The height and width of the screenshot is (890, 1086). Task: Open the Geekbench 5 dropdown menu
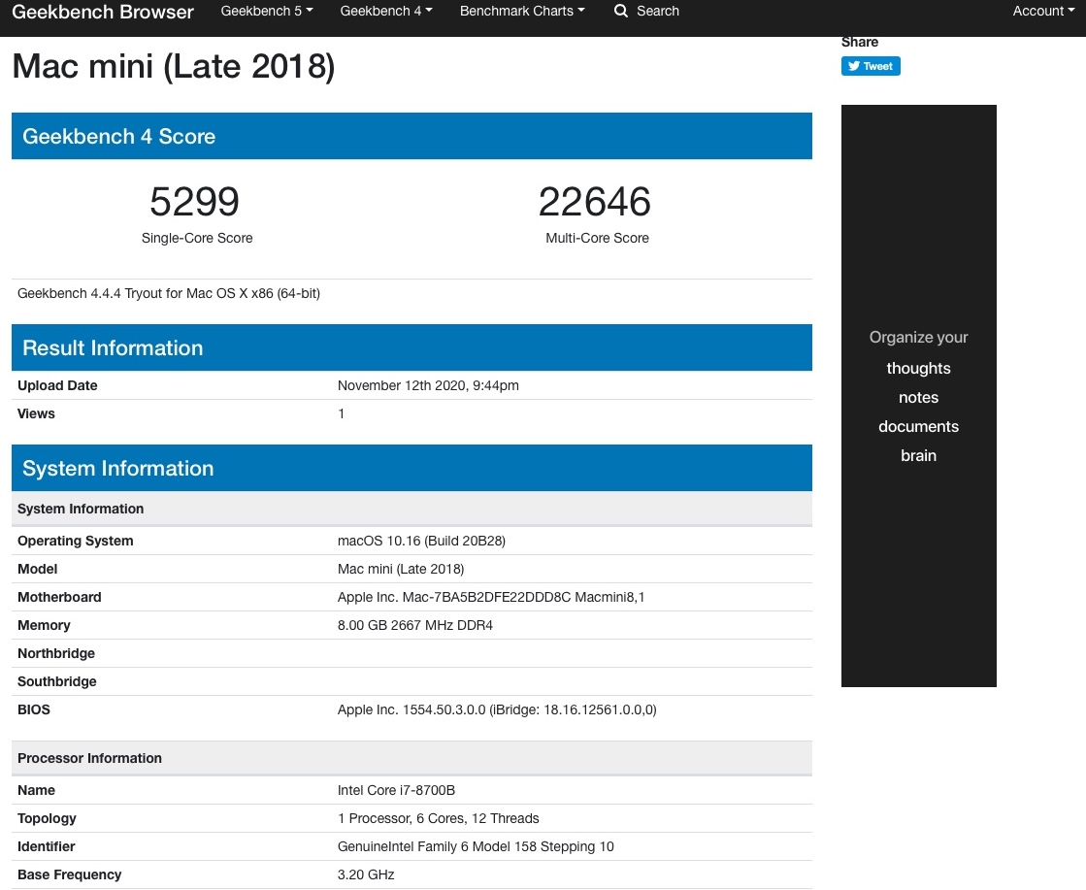pos(267,11)
